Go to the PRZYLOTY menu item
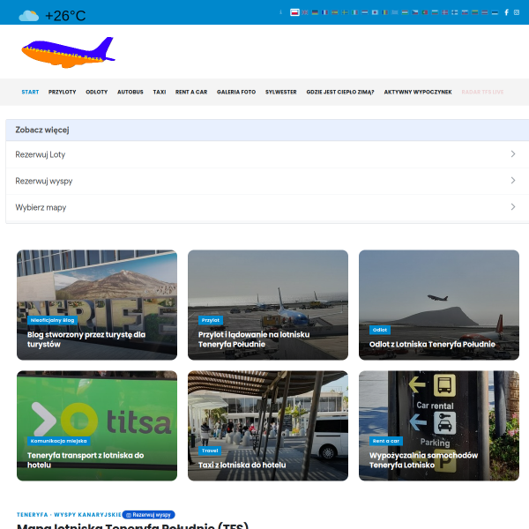The image size is (529, 529). pyautogui.click(x=62, y=92)
